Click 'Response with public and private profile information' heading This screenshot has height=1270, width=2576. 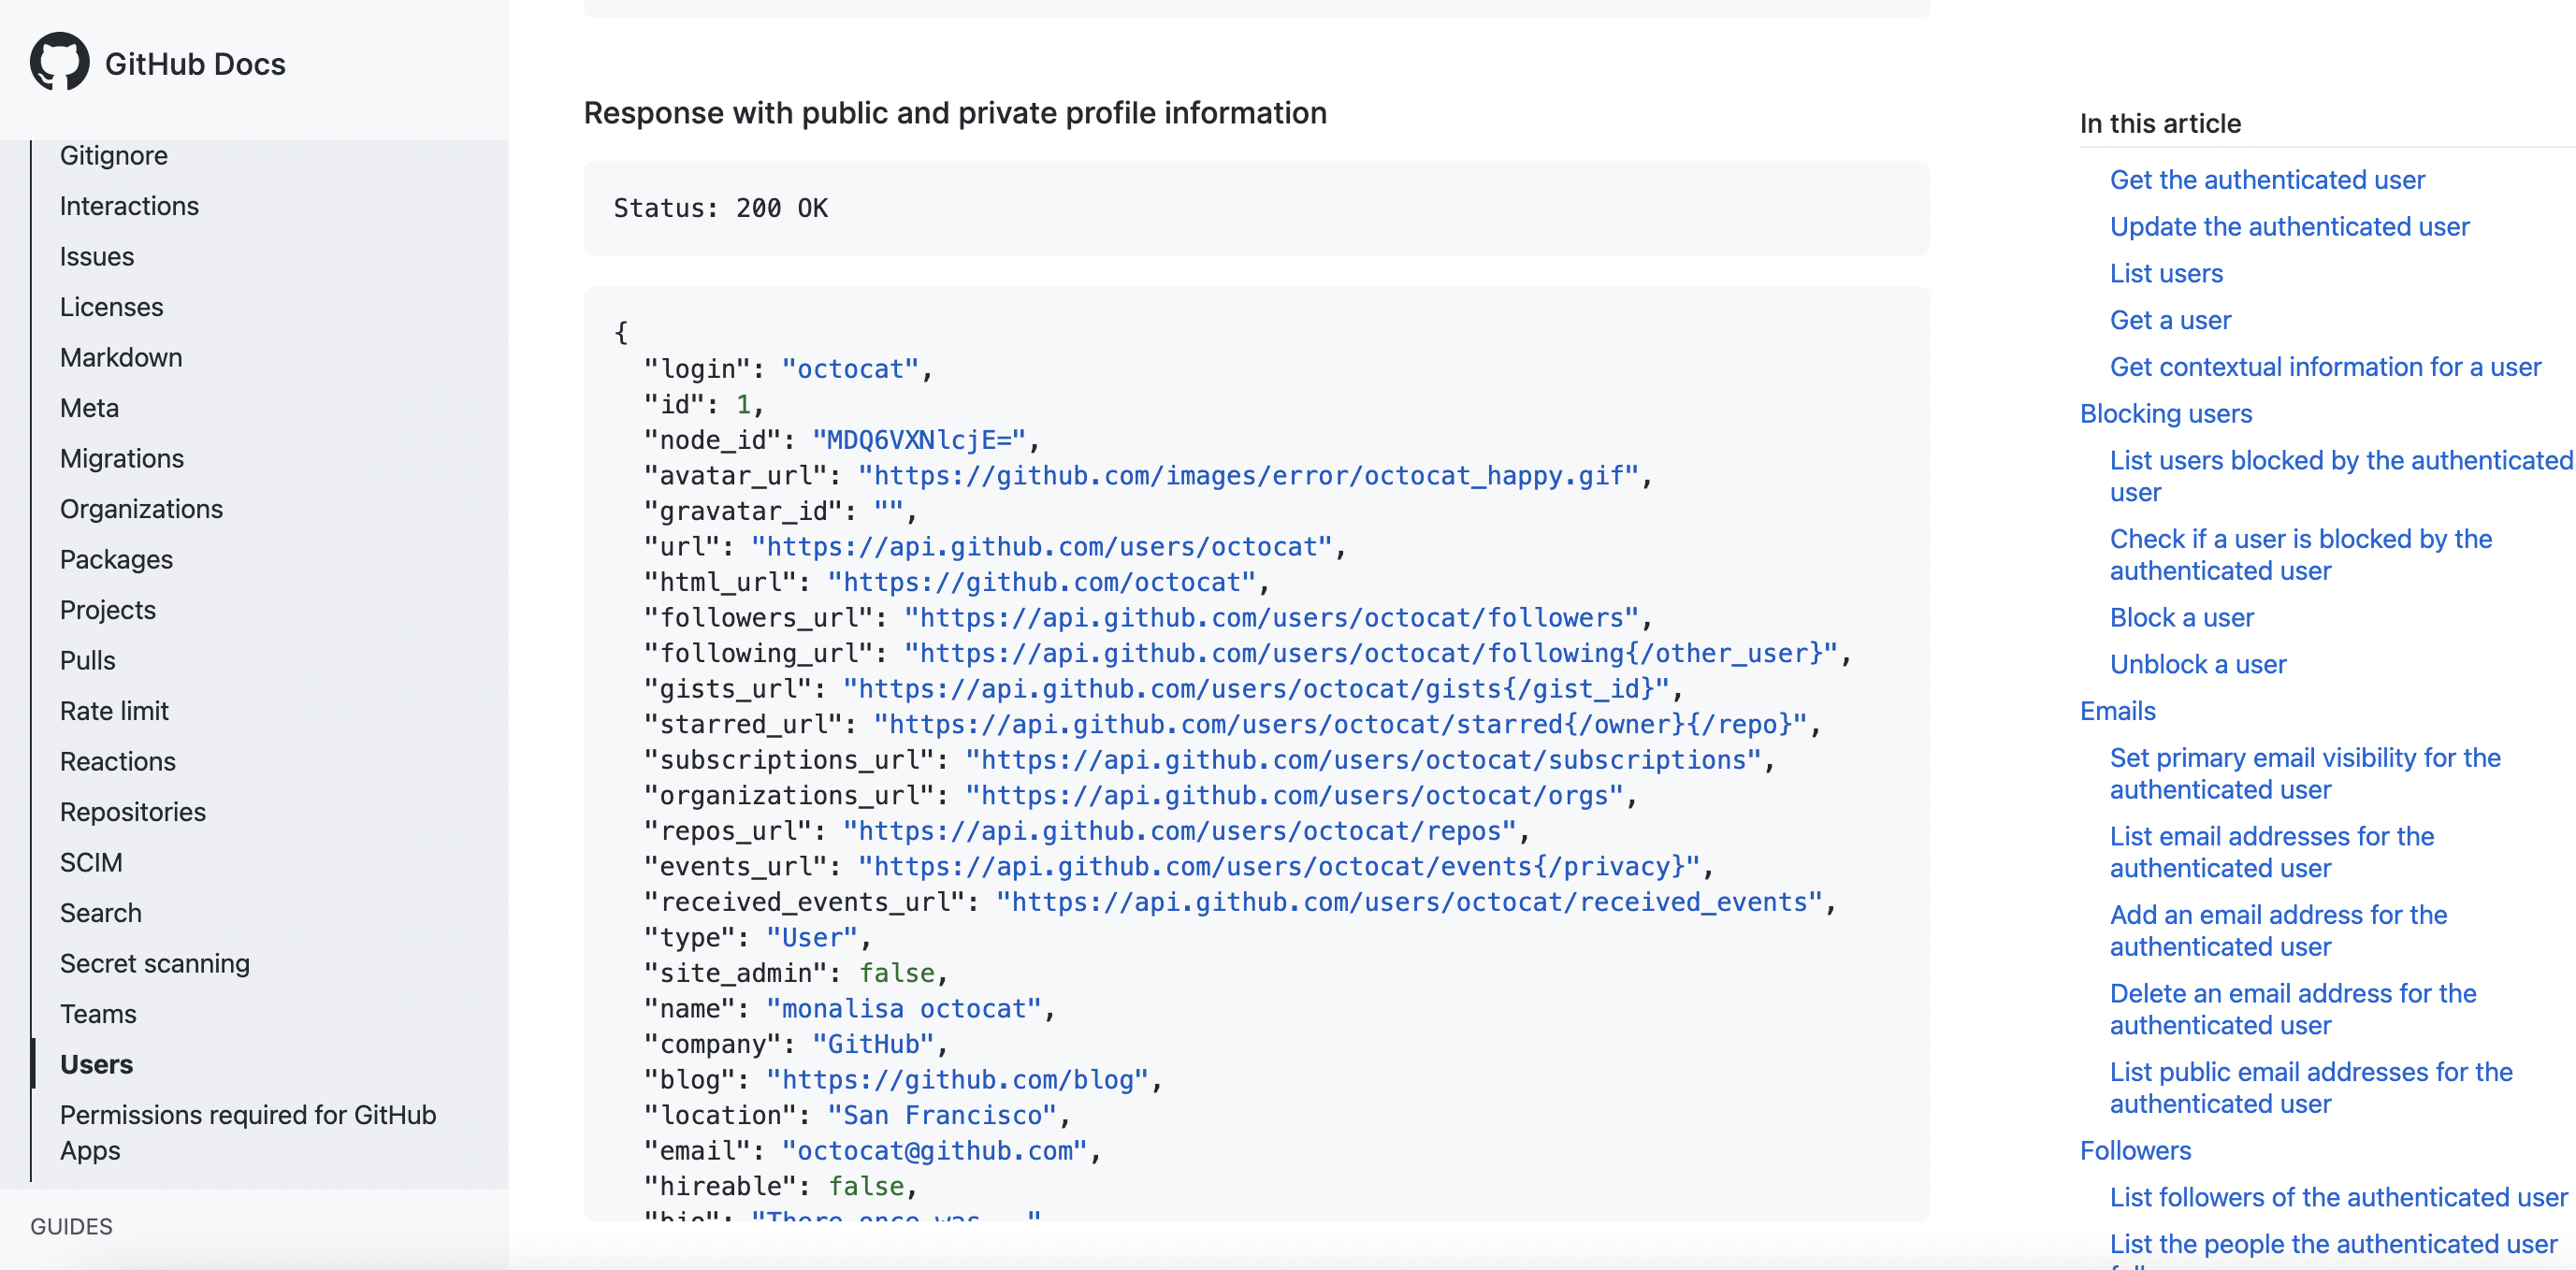(955, 113)
